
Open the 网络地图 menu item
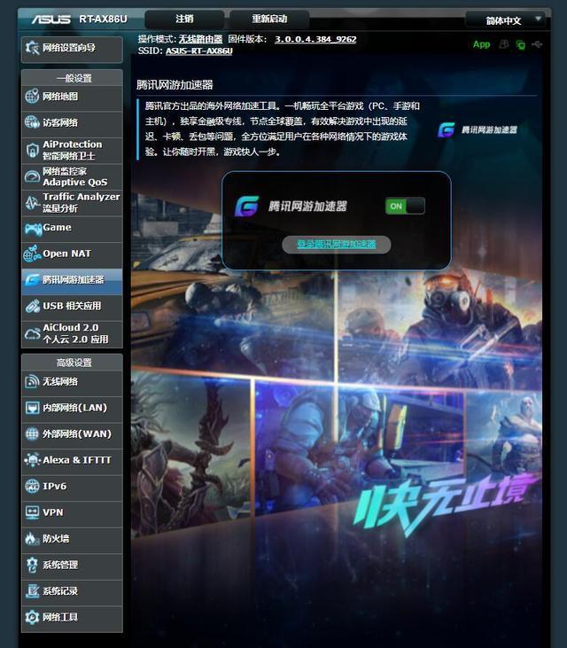[x=72, y=97]
